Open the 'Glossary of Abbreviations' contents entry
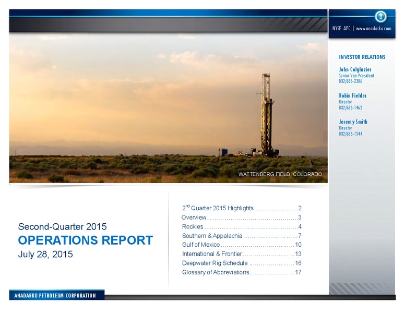405x313 pixels. pos(242,272)
